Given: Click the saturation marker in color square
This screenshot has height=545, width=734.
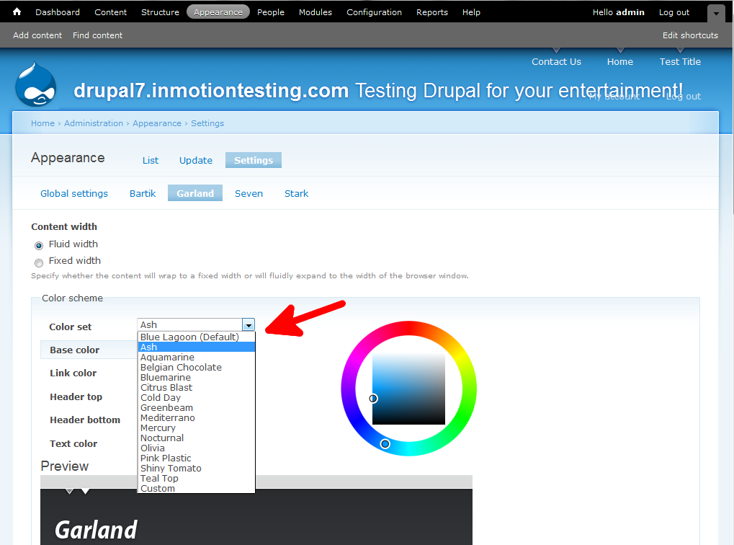Looking at the screenshot, I should click(373, 399).
